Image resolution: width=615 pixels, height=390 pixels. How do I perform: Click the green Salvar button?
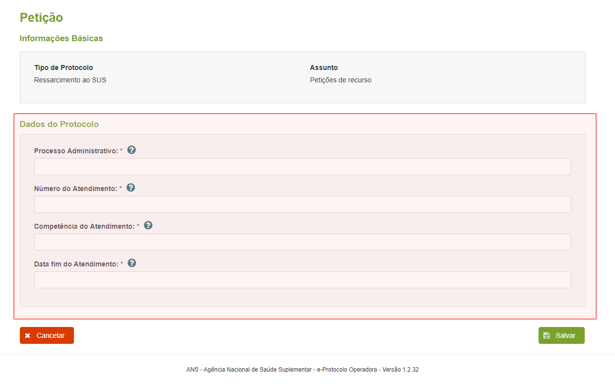tap(561, 335)
